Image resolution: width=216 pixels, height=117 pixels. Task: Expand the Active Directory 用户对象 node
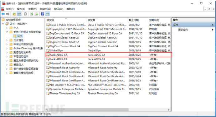(7, 48)
